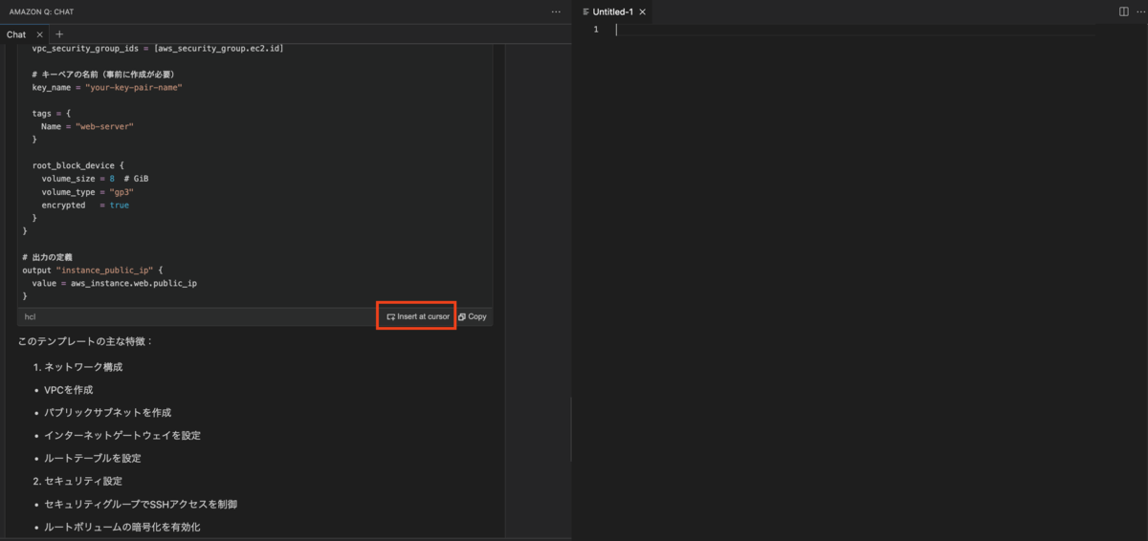
Task: Click the "your-key-pair-name" string
Action: (x=134, y=87)
